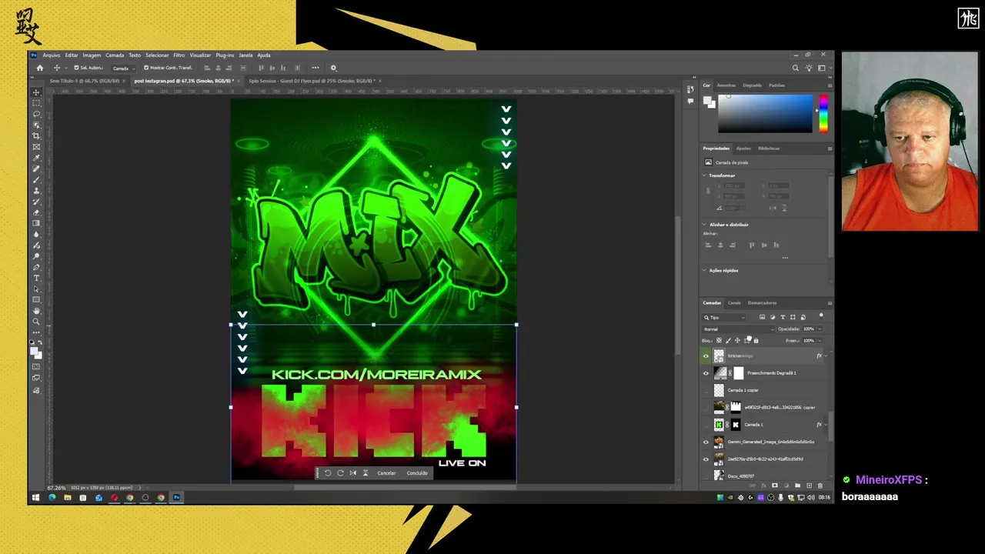Select the Rectangular Marquee tool
This screenshot has height=554, width=985.
pyautogui.click(x=36, y=103)
